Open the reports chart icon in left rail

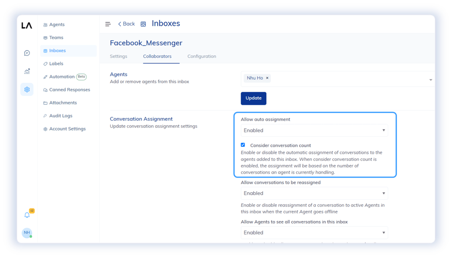point(27,71)
